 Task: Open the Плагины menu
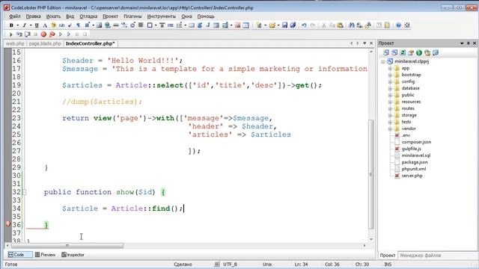132,16
